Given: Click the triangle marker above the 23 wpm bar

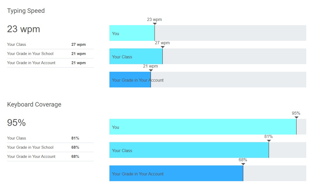Looking at the screenshot, I should [155, 24].
